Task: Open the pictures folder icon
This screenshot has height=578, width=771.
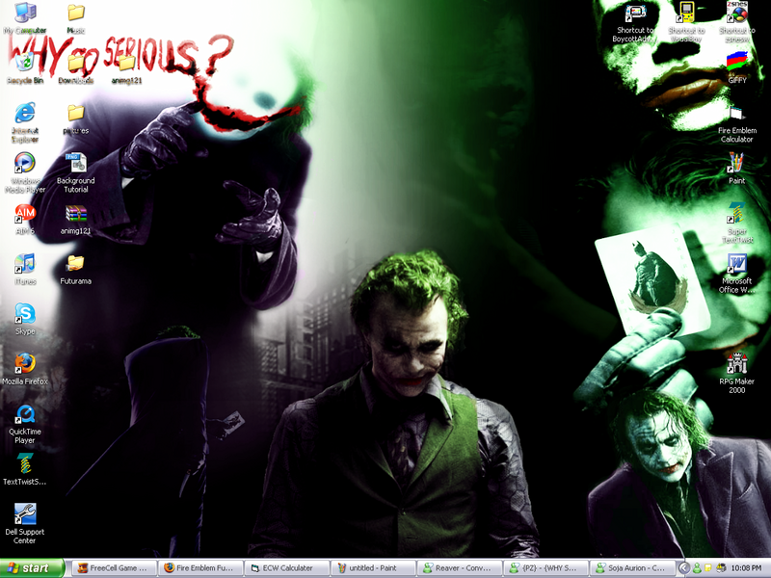Action: [x=76, y=113]
